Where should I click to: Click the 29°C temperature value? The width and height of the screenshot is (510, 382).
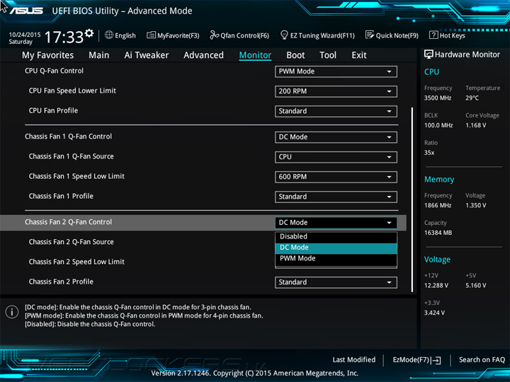(472, 98)
